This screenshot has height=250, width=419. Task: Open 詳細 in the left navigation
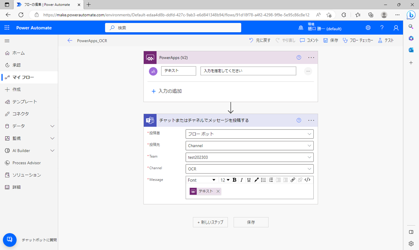pos(29,187)
